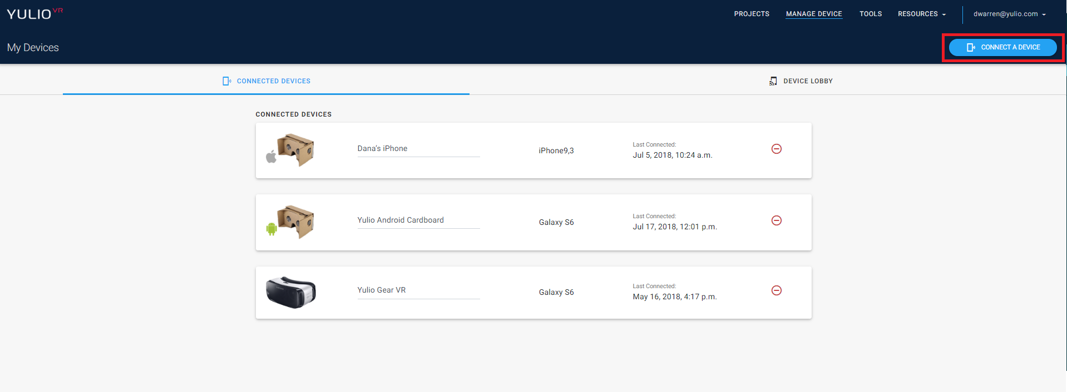Expand the Resources dropdown
Screen dimensions: 1067x392
point(922,14)
